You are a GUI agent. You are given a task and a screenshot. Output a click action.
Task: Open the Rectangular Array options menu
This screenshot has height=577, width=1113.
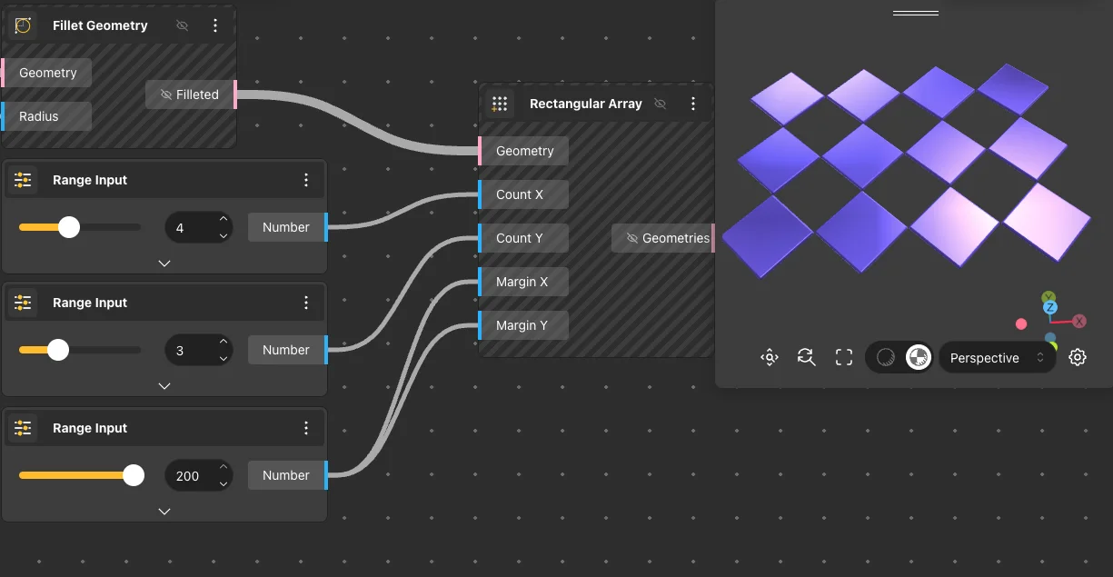693,103
